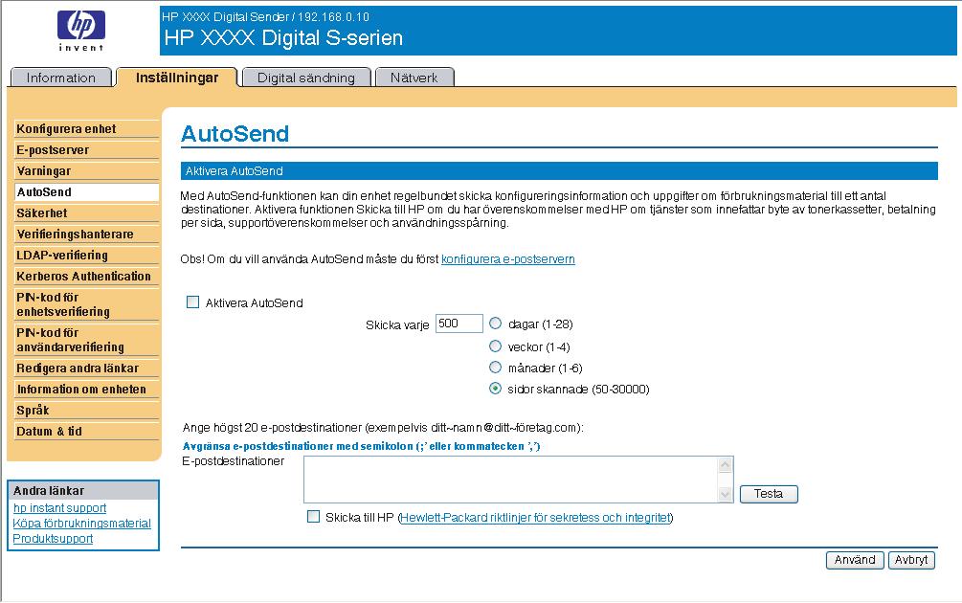Follow the konfigurera e-postservern link
Screen dimensions: 962x603
click(x=508, y=258)
